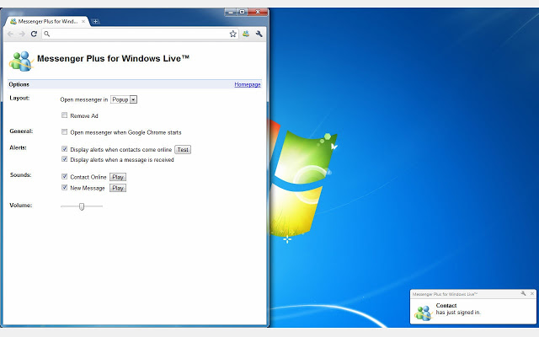Play the Contact Online sound
The image size is (539, 337).
pos(118,177)
